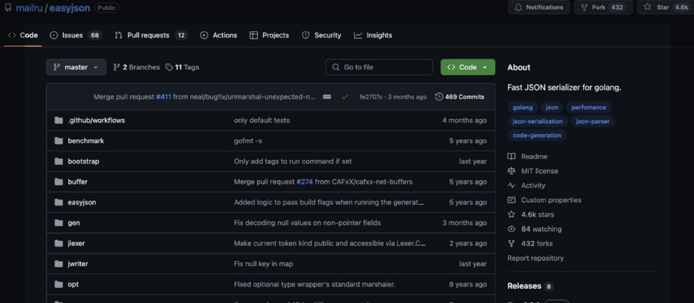Click the Activity pulse icon

511,185
